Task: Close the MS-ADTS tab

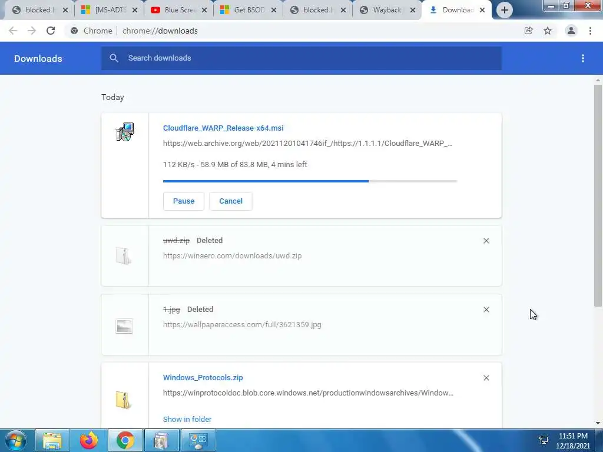Action: pyautogui.click(x=135, y=10)
